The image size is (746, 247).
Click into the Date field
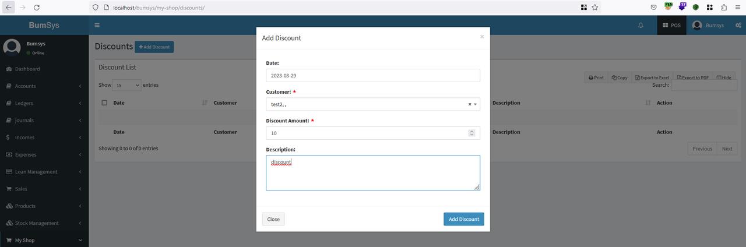point(373,75)
